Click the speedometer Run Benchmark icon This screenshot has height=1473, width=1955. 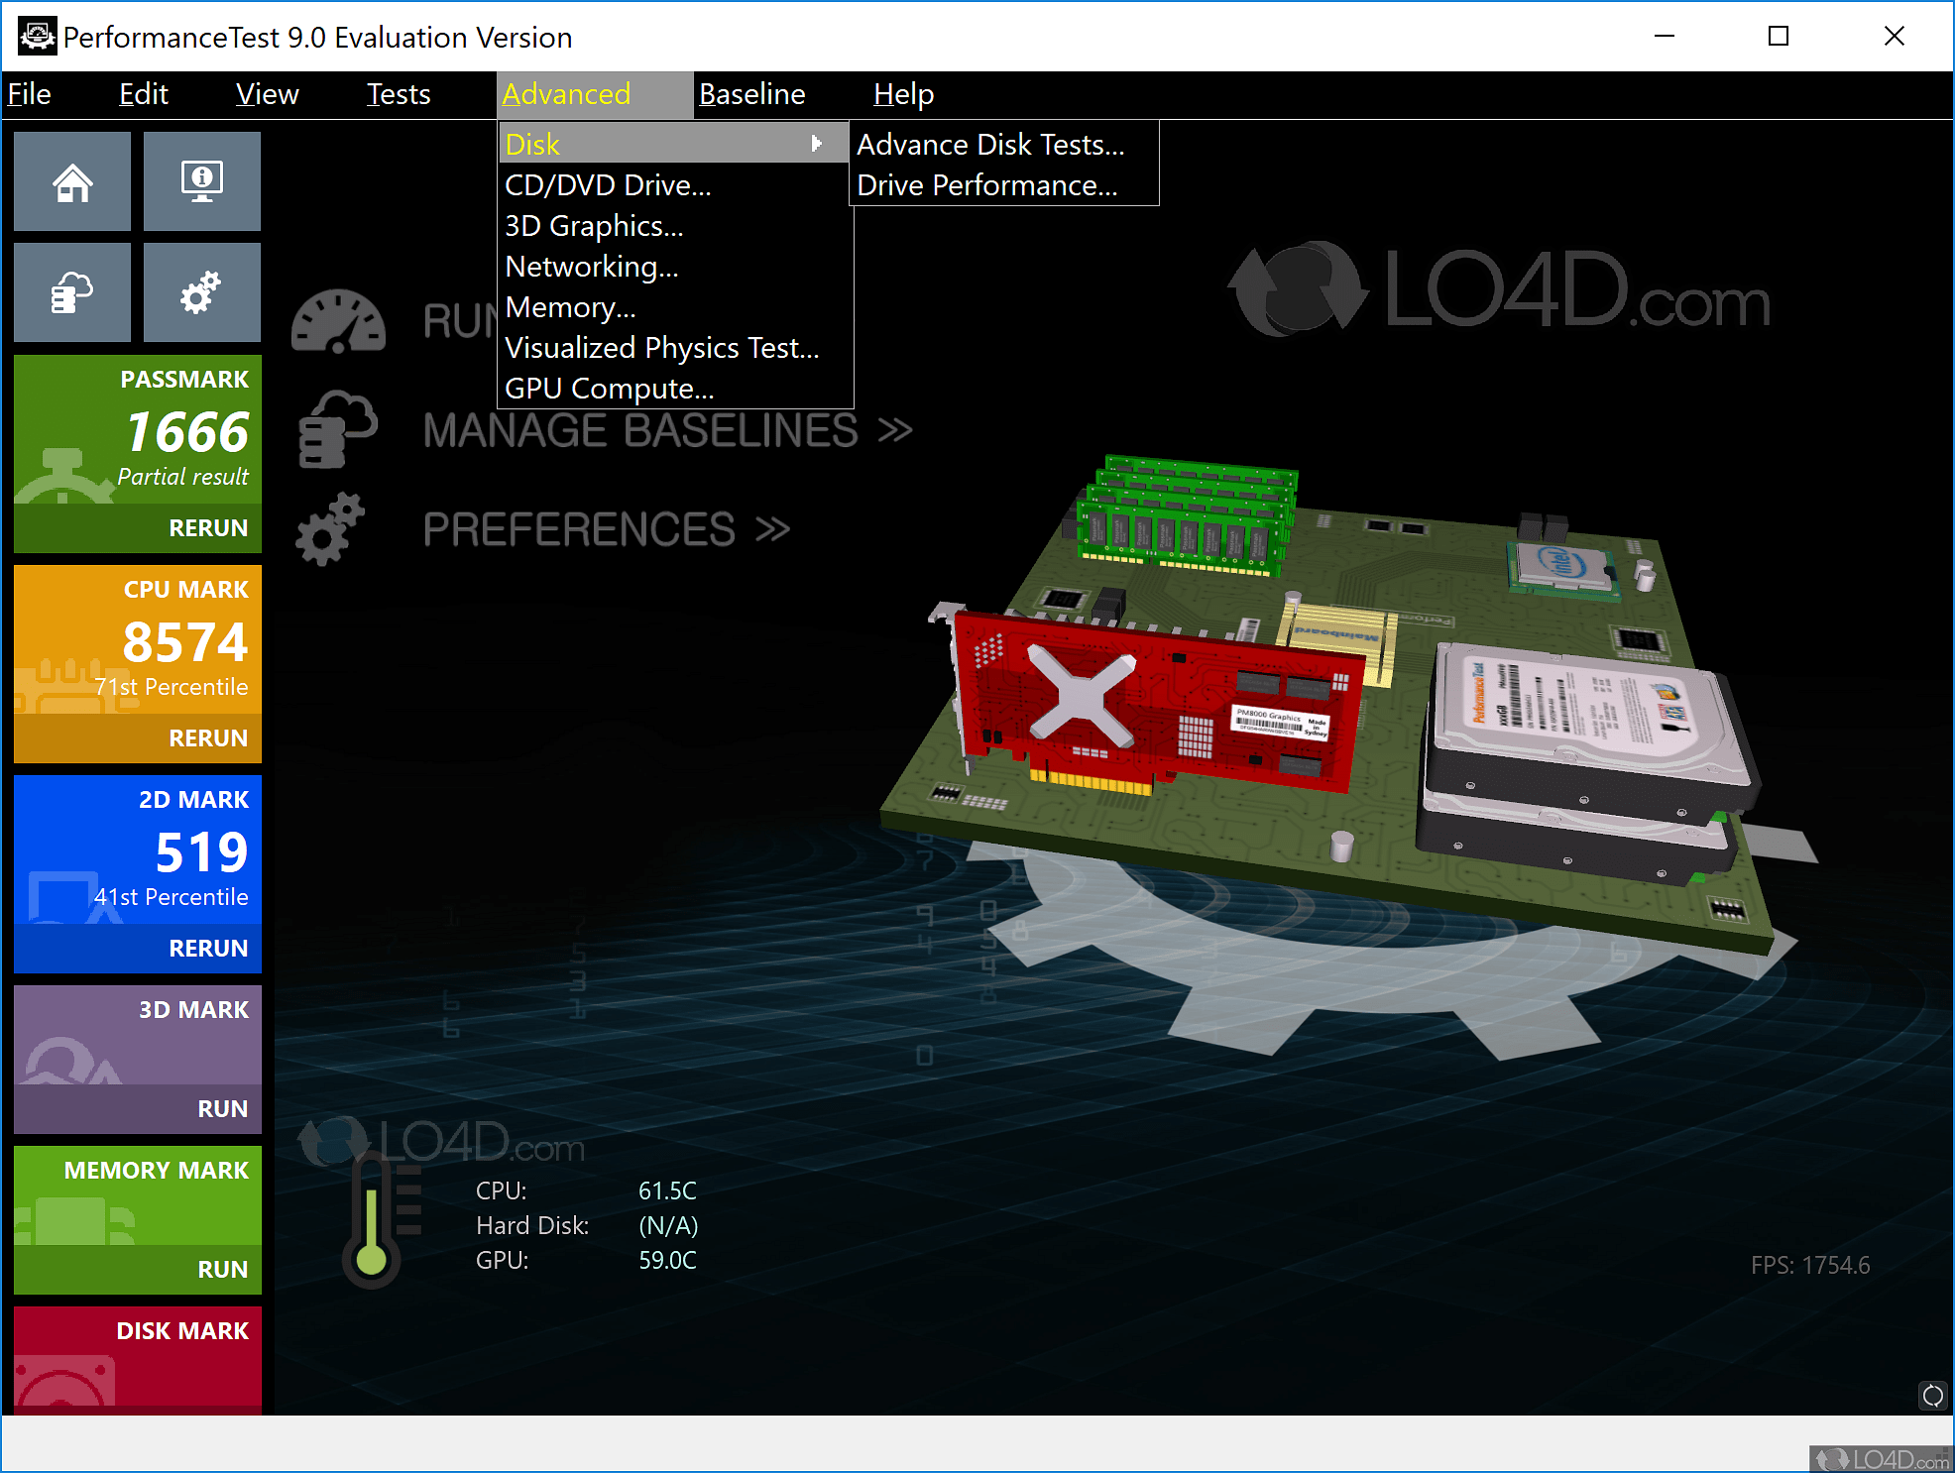click(338, 322)
